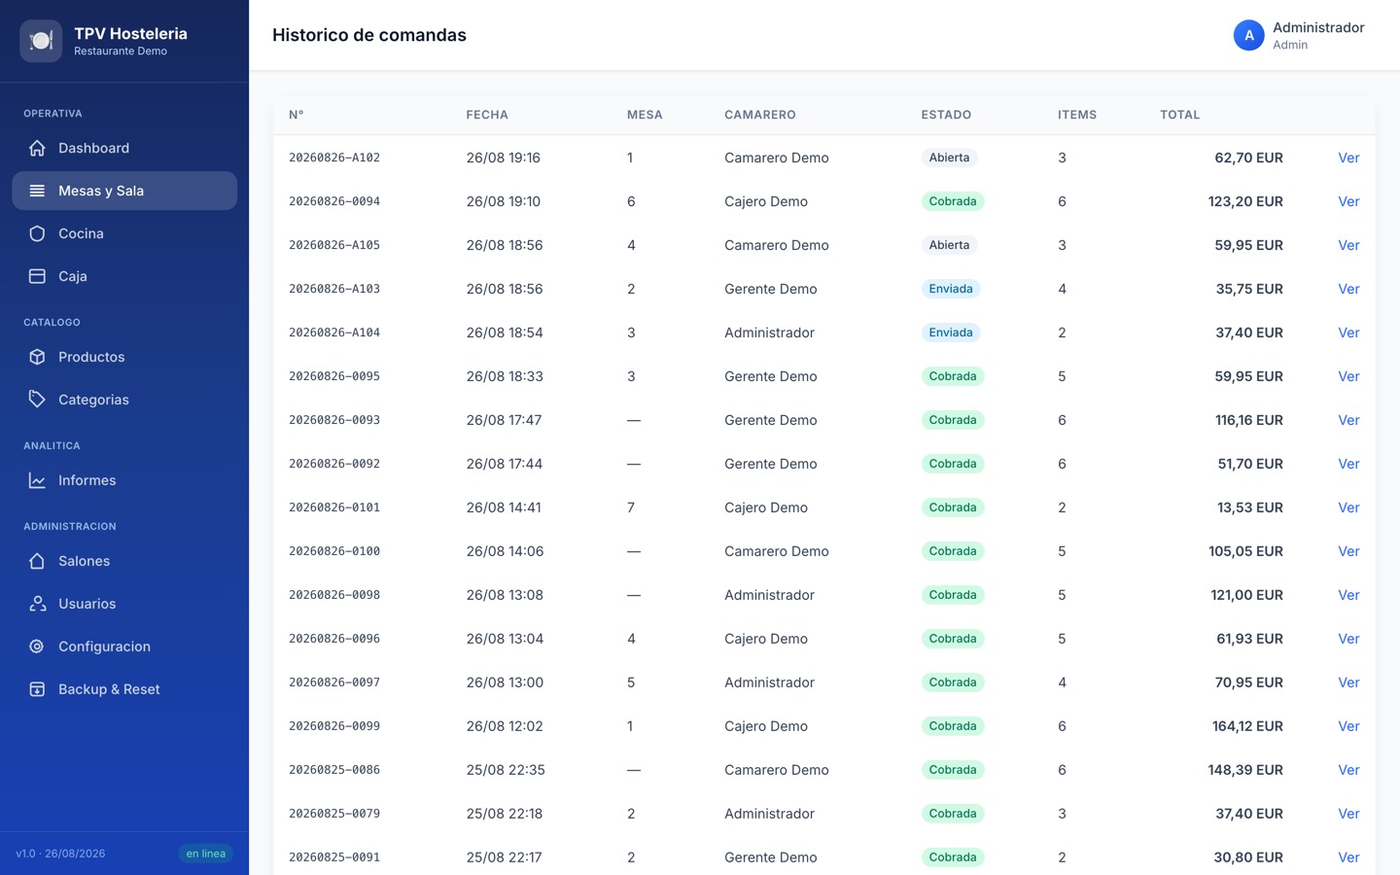The image size is (1400, 875).
Task: Click Ver for order 20260825-0086
Action: (x=1348, y=770)
